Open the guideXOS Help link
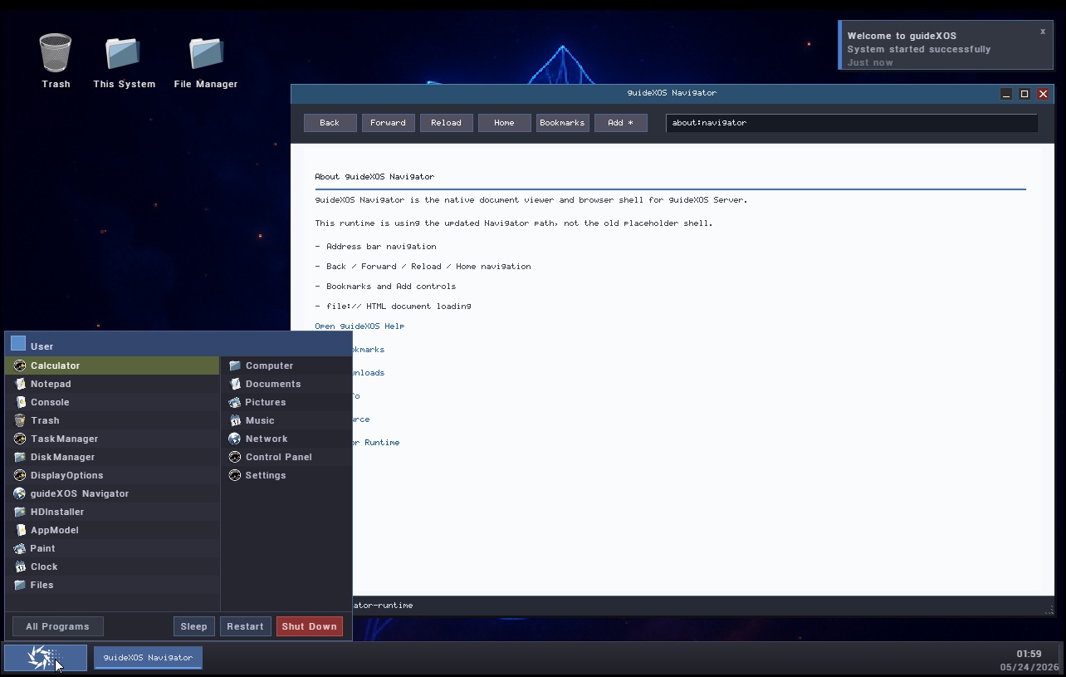Viewport: 1066px width, 677px height. pos(359,326)
